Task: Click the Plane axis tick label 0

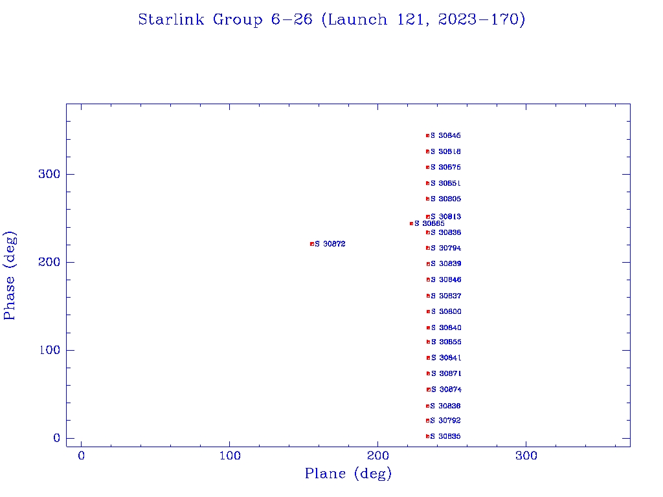Action: (x=81, y=456)
